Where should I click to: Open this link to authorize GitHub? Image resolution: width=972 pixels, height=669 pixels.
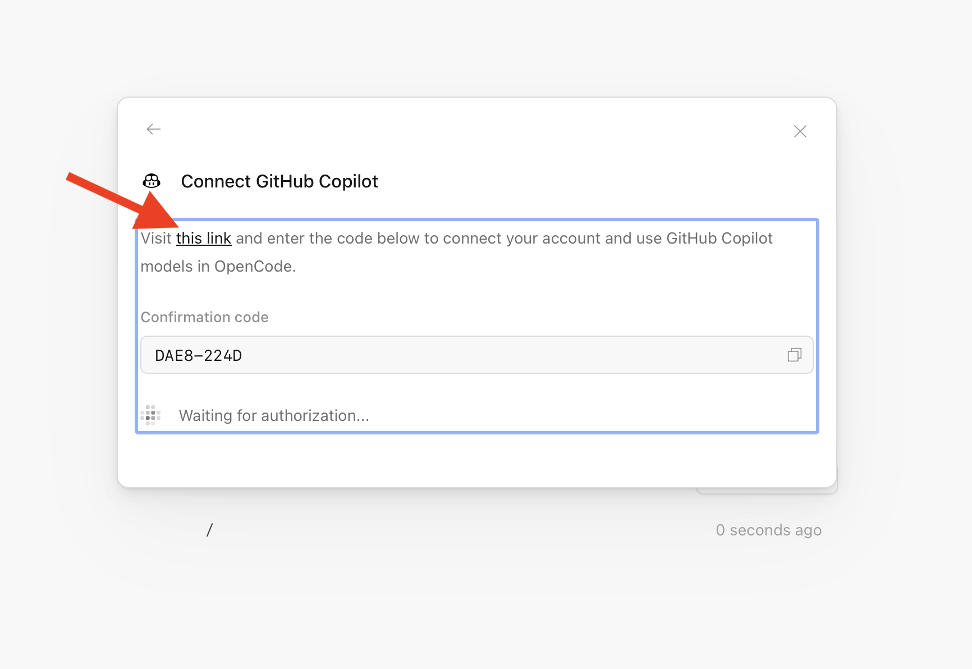tap(204, 238)
